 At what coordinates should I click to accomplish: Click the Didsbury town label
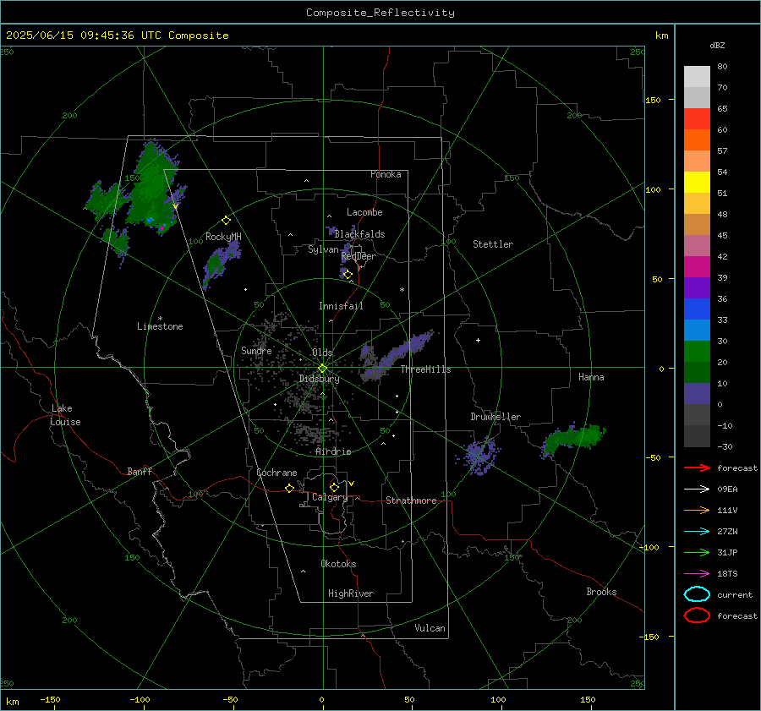319,379
